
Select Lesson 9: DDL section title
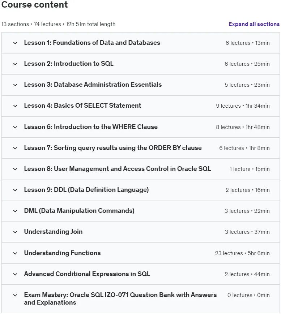[86, 190]
